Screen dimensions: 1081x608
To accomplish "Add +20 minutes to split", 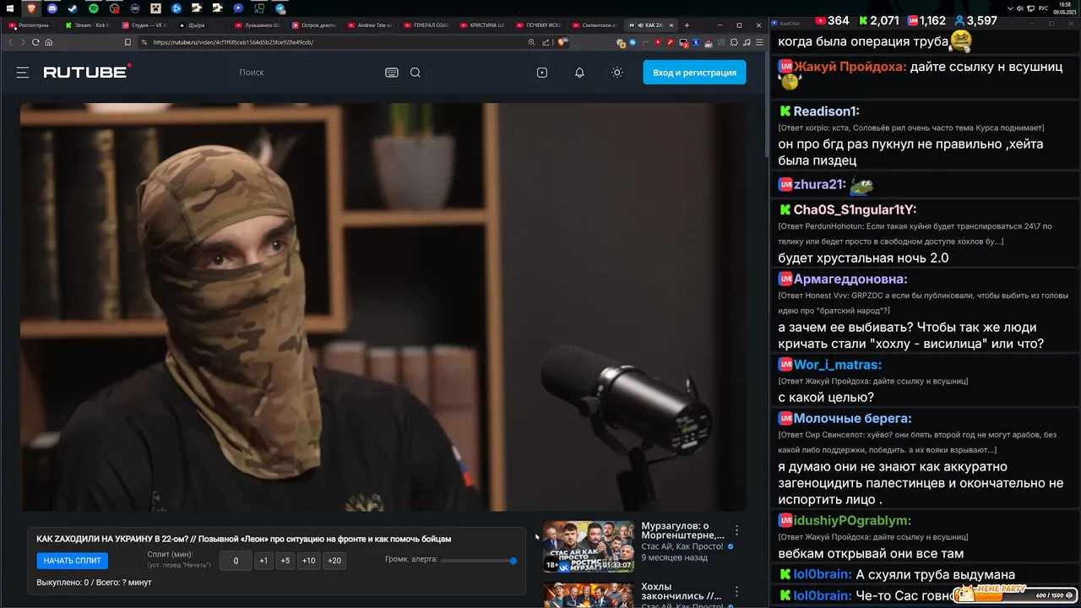I will [334, 561].
